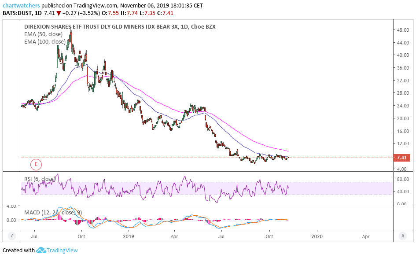416x258 pixels.
Task: Select the EMA (50, close) indicator label
Action: tap(43, 34)
